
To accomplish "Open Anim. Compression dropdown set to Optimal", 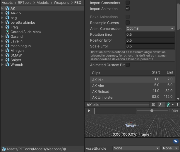I will 150,28.
